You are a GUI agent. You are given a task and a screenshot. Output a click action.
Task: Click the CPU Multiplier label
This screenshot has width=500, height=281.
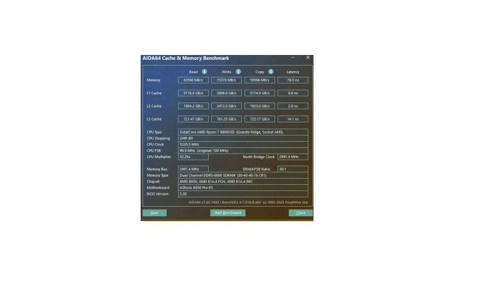(x=159, y=157)
